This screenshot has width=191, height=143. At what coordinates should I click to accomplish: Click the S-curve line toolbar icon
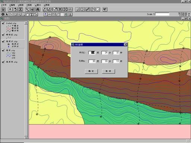pyautogui.click(x=93, y=9)
